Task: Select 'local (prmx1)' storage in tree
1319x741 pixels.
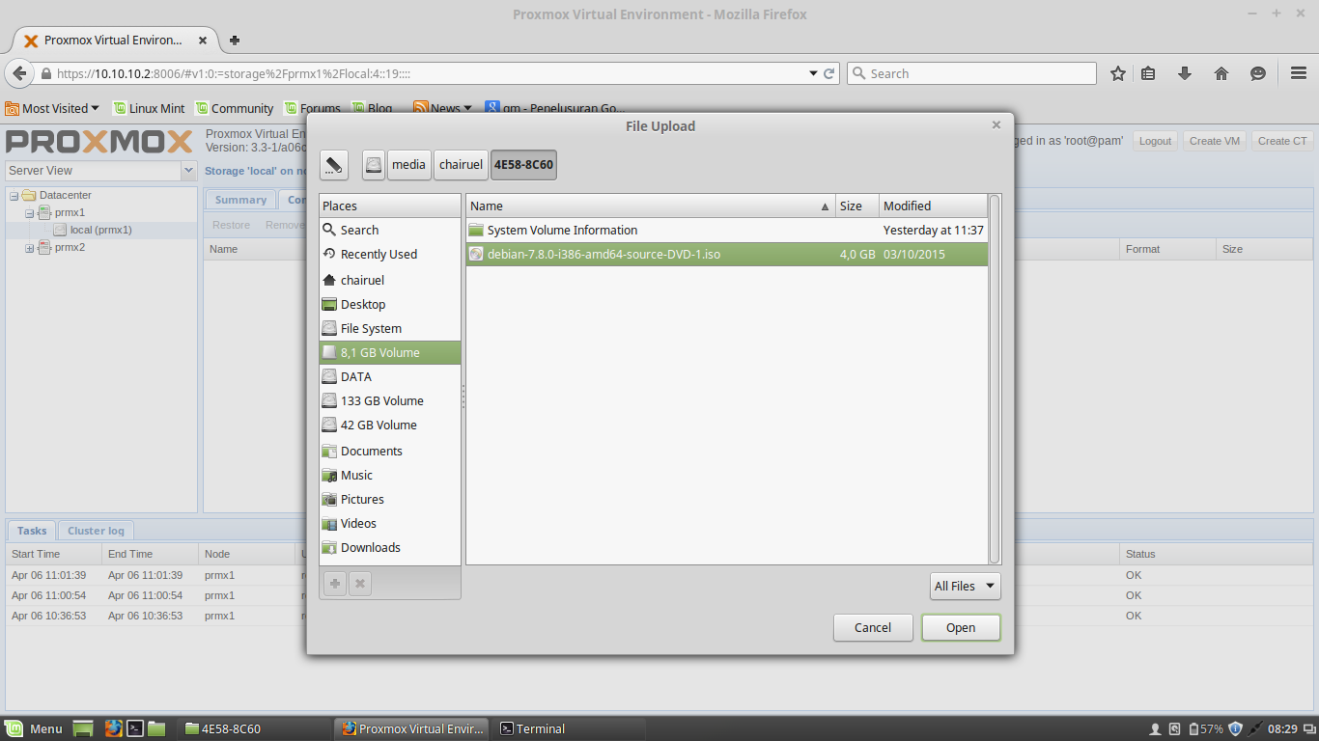Action: 100,230
